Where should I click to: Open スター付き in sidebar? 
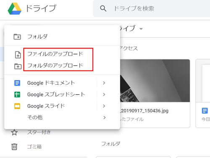pos(39,132)
